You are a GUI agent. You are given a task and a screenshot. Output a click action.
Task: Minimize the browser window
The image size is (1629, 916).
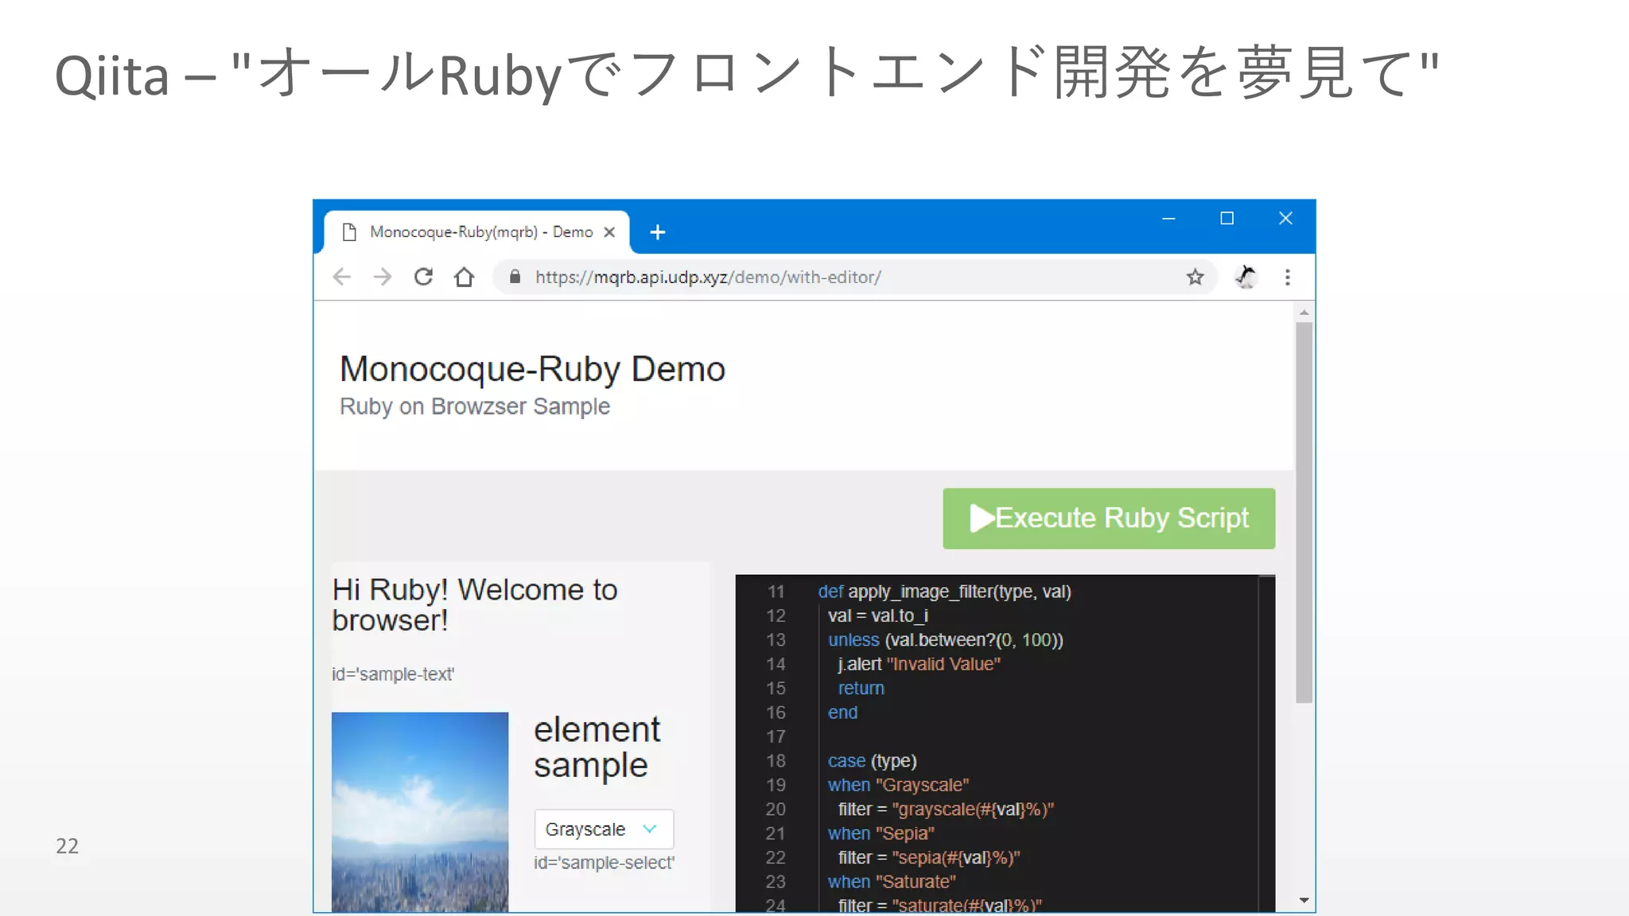pos(1168,218)
